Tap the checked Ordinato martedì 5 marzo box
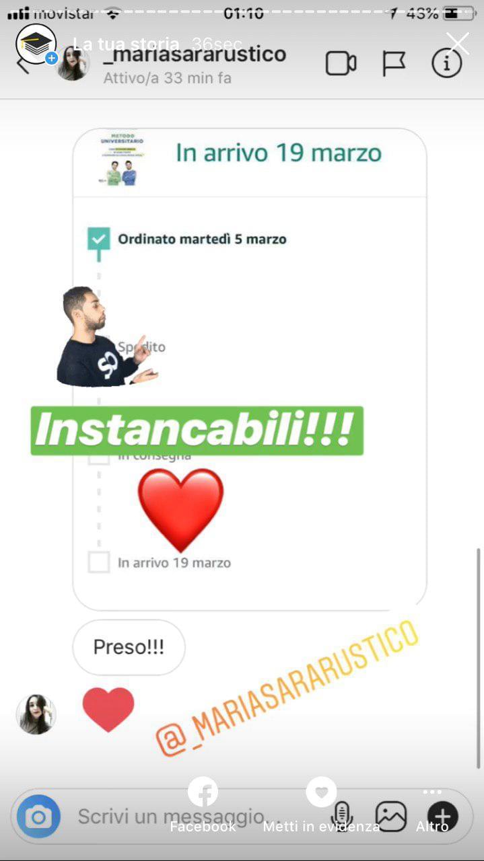Viewport: 484px width, 861px height. [x=99, y=239]
